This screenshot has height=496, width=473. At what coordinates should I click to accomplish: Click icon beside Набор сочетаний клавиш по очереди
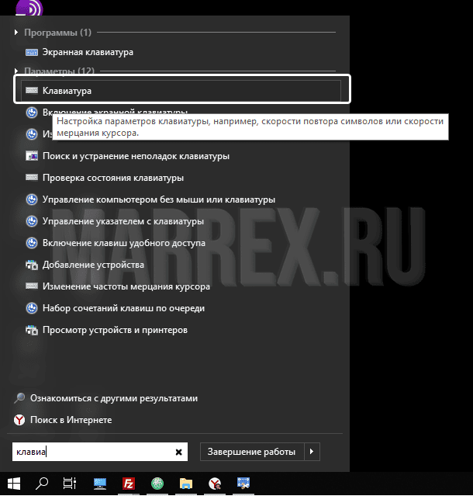[32, 308]
